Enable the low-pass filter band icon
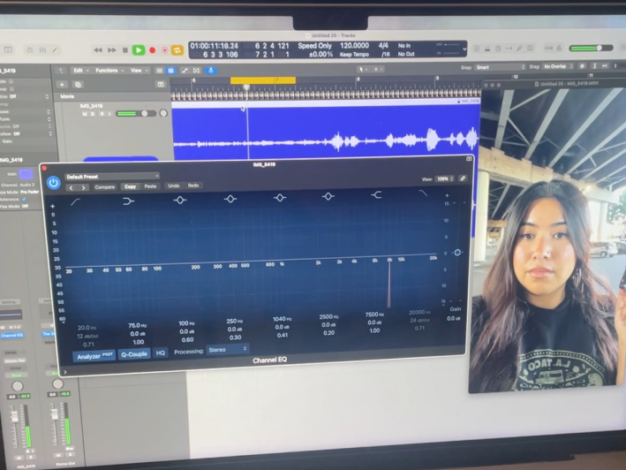Image resolution: width=626 pixels, height=470 pixels. click(x=424, y=193)
